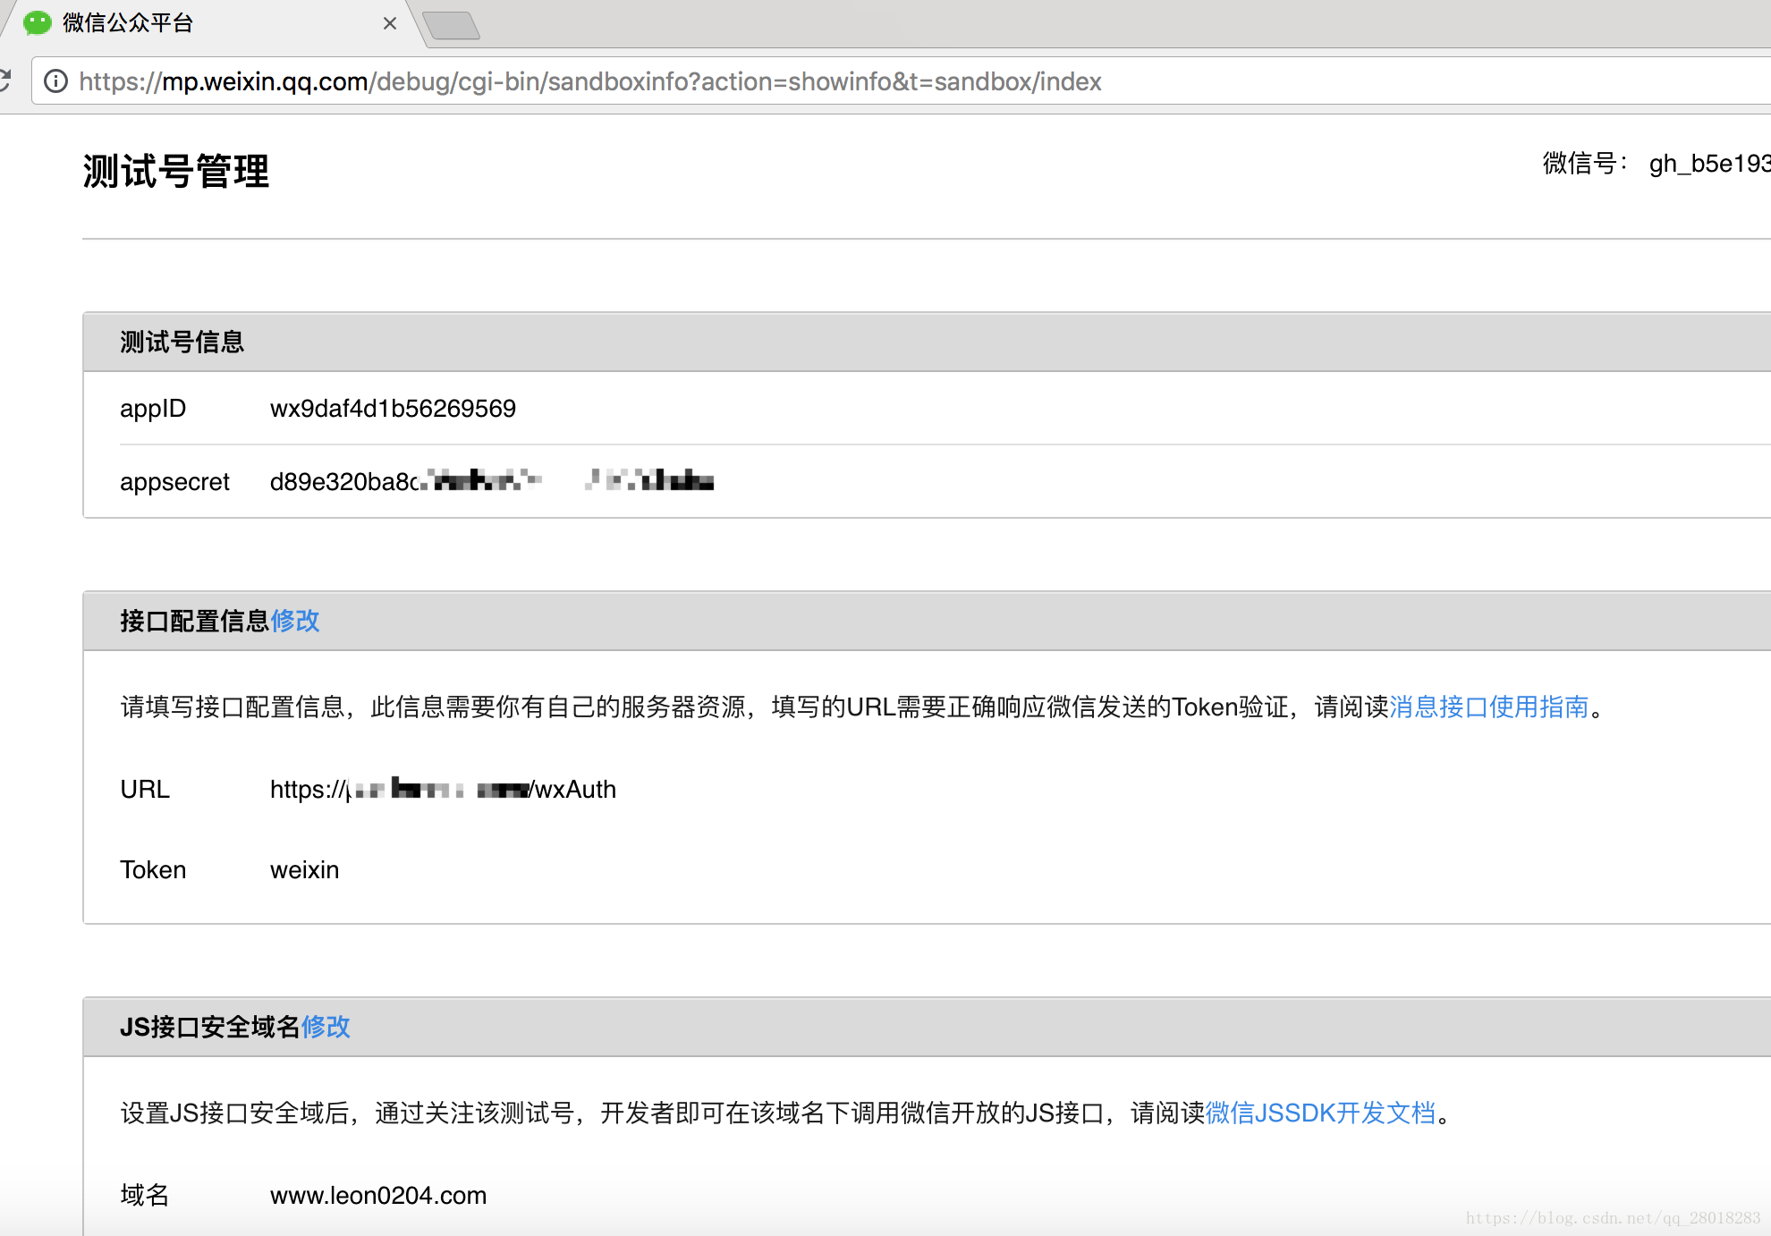Click the site info icon in address bar
Screen dimensions: 1771x1236
pyautogui.click(x=55, y=81)
